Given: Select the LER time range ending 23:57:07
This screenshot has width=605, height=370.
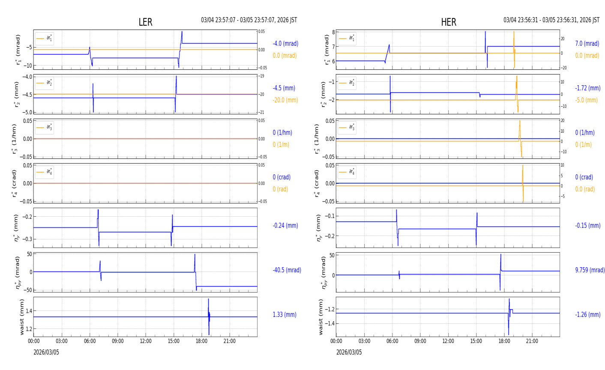Looking at the screenshot, I should [249, 20].
